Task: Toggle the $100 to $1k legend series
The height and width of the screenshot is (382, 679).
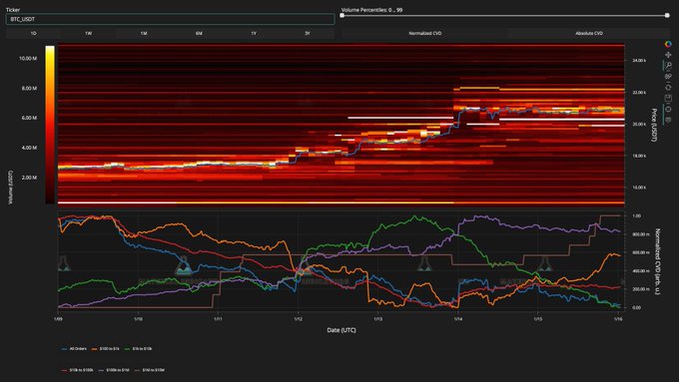Action: click(x=106, y=349)
